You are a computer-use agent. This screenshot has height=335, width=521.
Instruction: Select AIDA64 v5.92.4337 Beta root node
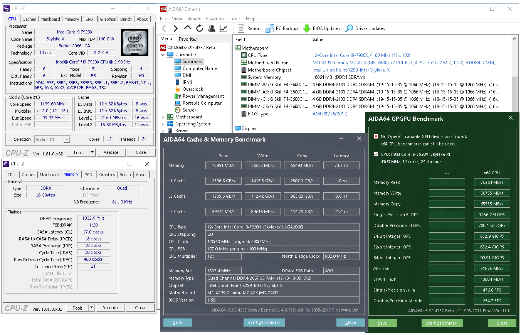187,48
